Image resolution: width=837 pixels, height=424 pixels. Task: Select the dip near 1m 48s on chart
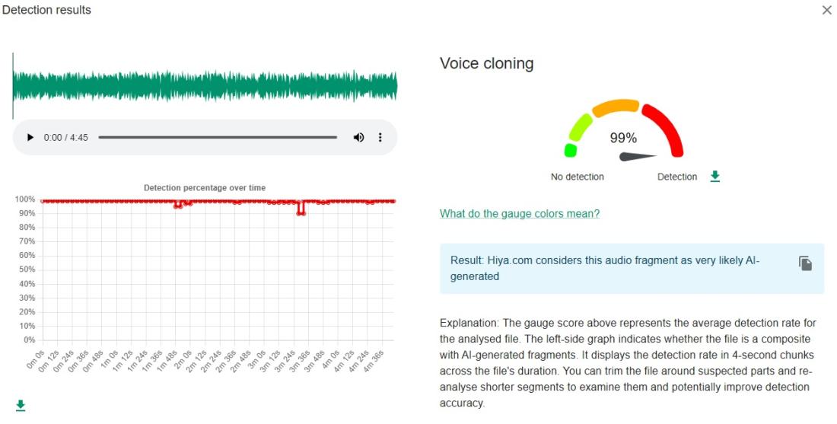178,206
